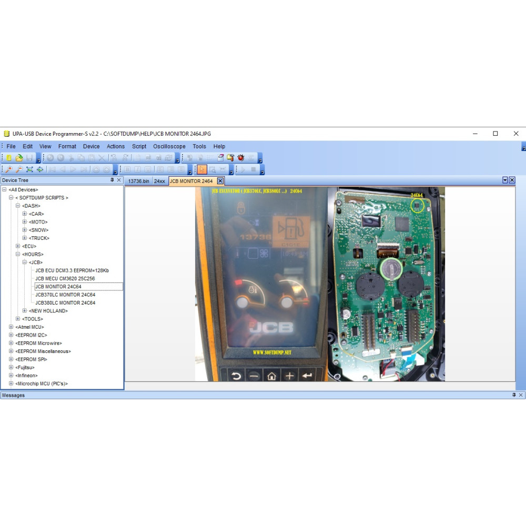Expand the EEPROM I2C tree node

point(11,335)
